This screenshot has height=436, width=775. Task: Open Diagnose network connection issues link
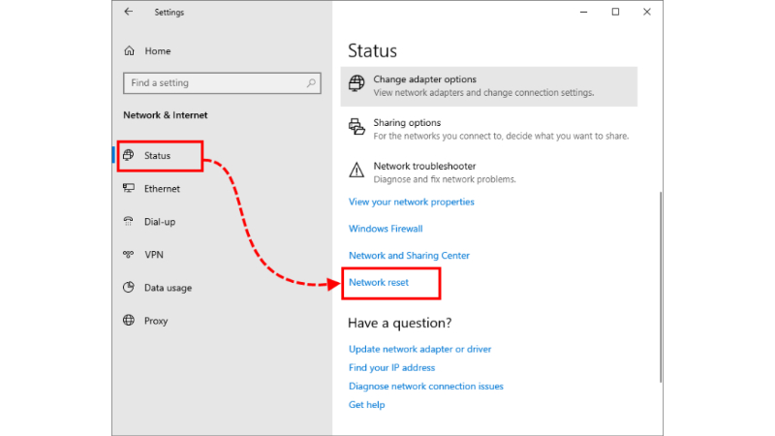pos(426,386)
